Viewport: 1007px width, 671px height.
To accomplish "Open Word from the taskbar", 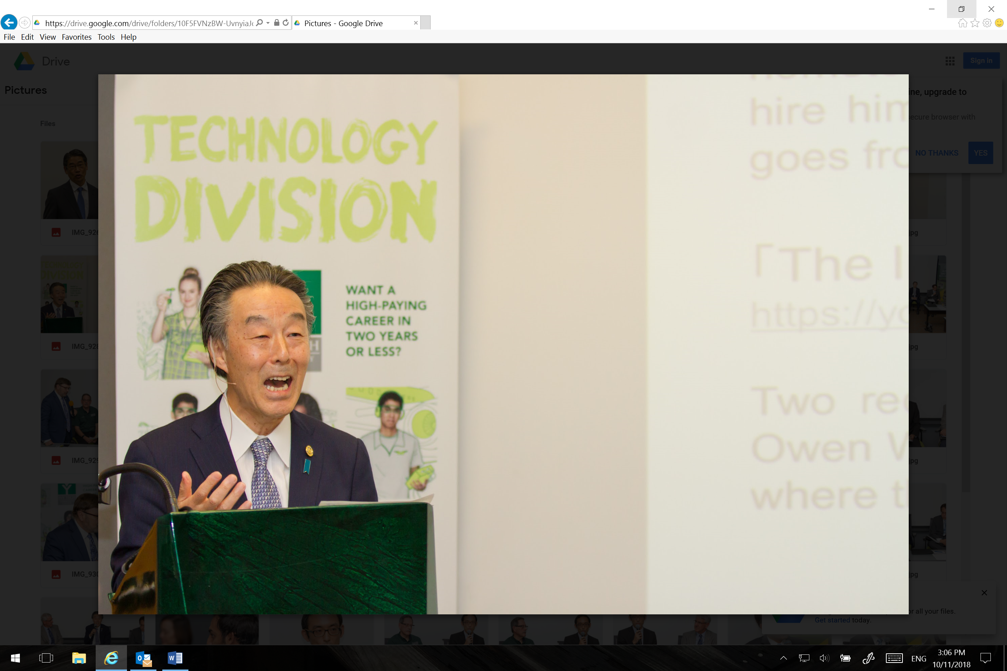I will (175, 658).
